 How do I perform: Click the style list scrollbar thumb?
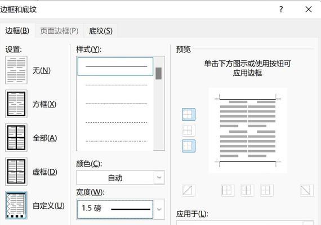coord(158,73)
